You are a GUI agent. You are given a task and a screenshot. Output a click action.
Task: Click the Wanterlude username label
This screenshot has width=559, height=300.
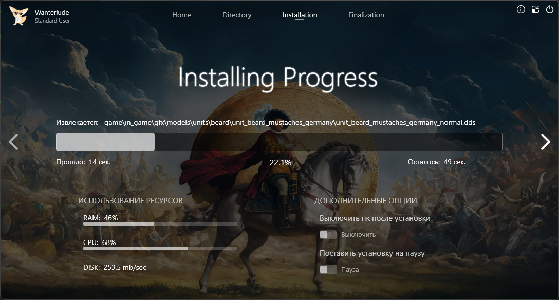pos(52,12)
